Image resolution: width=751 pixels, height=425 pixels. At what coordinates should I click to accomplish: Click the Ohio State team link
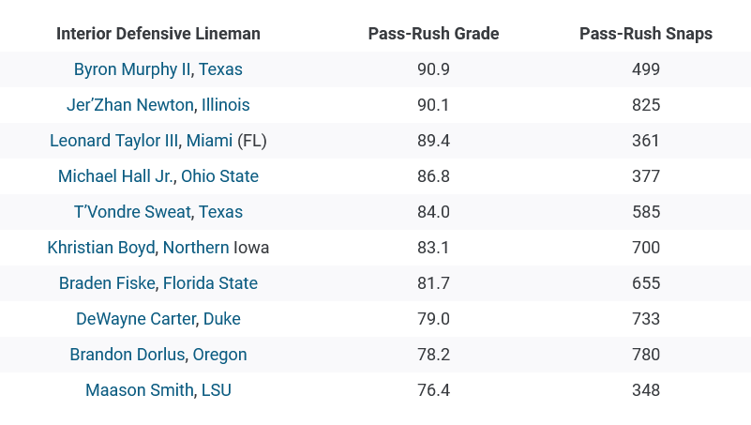click(x=219, y=176)
